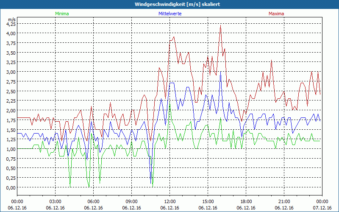Click the y-axis value 0,25

(x=11, y=178)
